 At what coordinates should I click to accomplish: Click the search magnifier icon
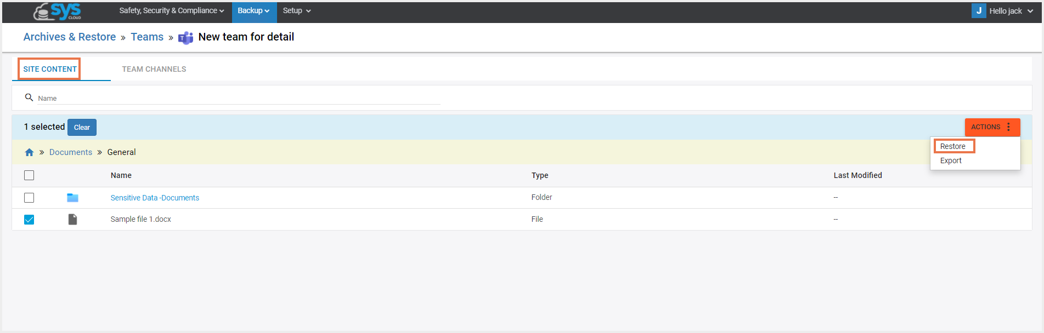click(29, 97)
